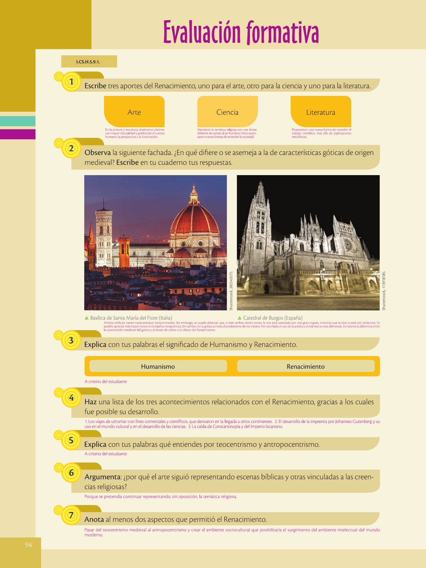Select the number 5 question badge
Screen dimensions: 426x568
point(71,441)
